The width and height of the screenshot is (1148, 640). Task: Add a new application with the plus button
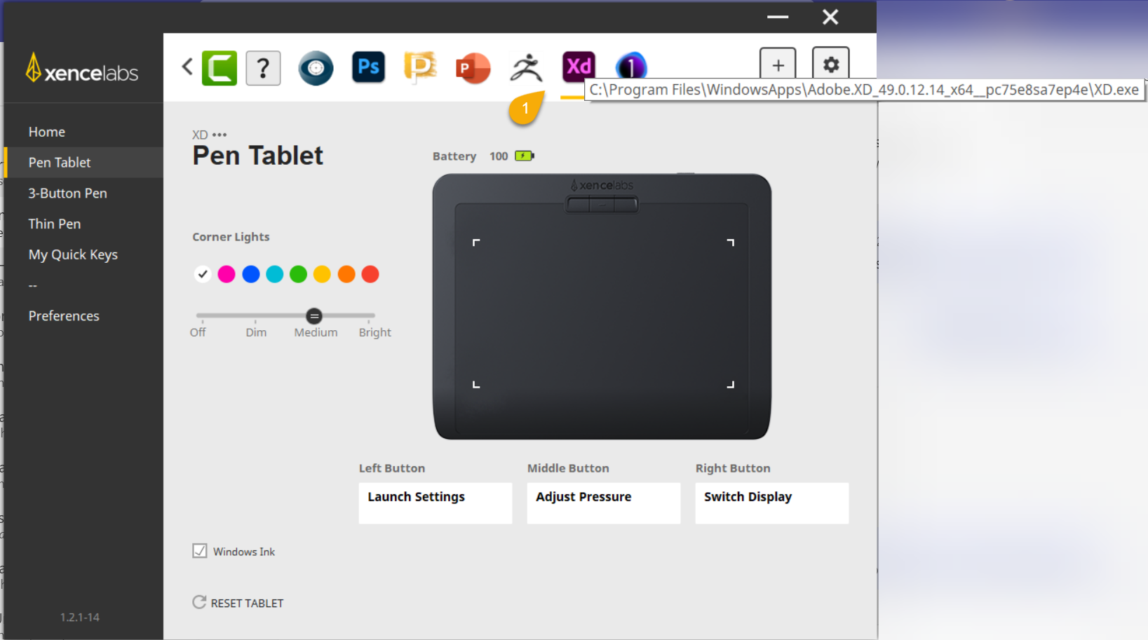778,65
